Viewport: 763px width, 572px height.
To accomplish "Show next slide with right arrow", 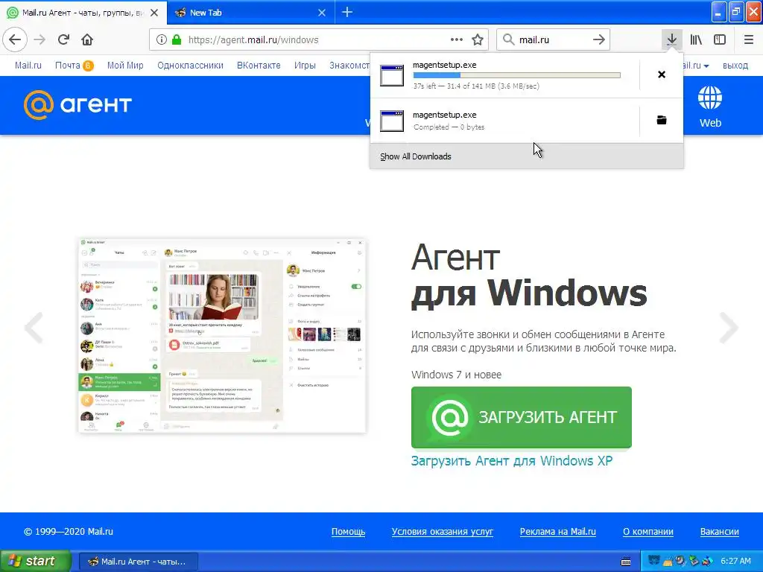I will coord(729,328).
